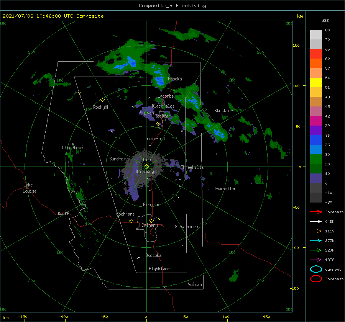Click yellow diamond at radar center near Olds
Viewport: 345px width, 322px height.
[x=146, y=167]
